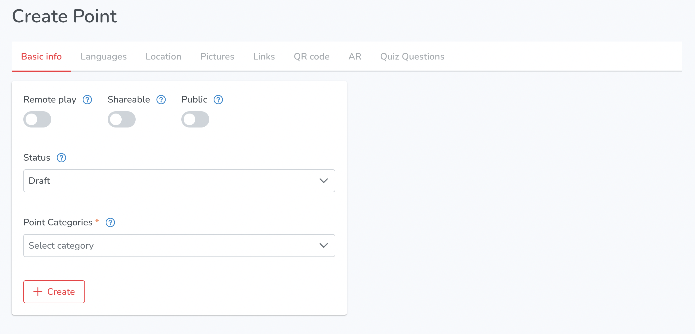Open the Location tab
The height and width of the screenshot is (334, 695).
point(164,56)
